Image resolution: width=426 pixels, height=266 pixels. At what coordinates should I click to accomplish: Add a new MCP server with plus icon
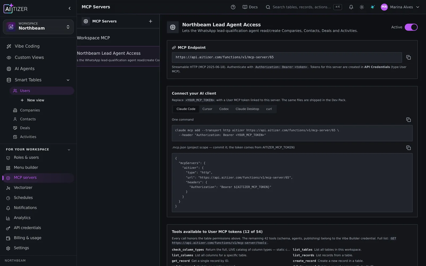[150, 21]
